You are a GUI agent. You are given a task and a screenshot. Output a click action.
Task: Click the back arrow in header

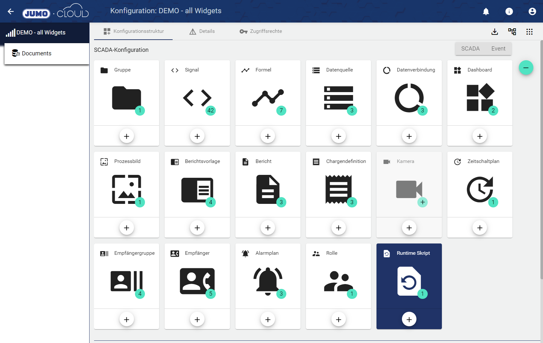pyautogui.click(x=11, y=12)
